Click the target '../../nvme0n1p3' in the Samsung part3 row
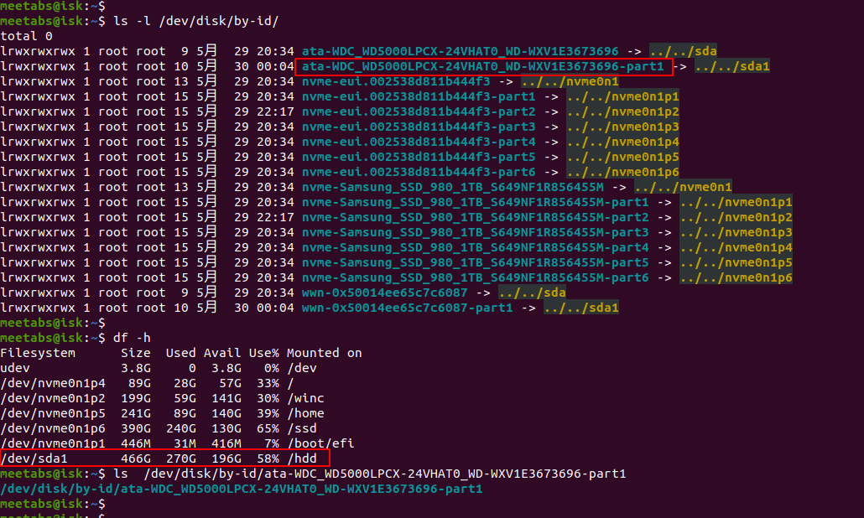Viewport: 864px width, 518px height. [x=736, y=232]
